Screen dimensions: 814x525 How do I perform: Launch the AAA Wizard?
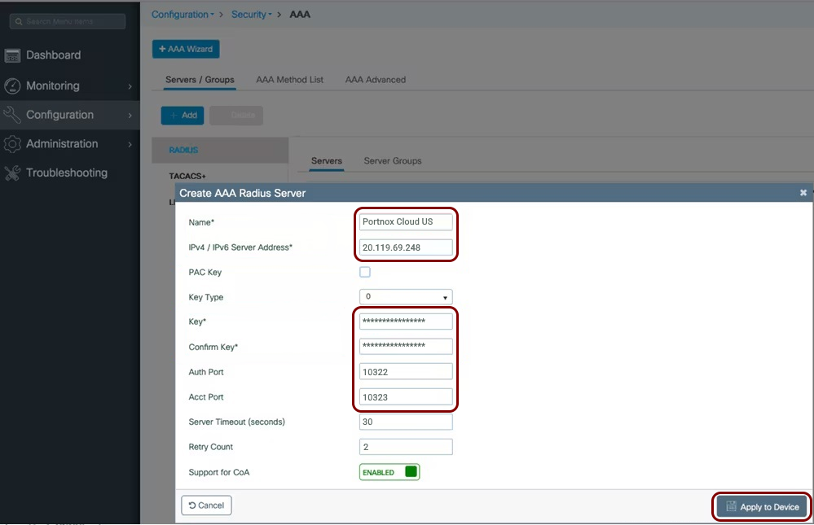(186, 49)
